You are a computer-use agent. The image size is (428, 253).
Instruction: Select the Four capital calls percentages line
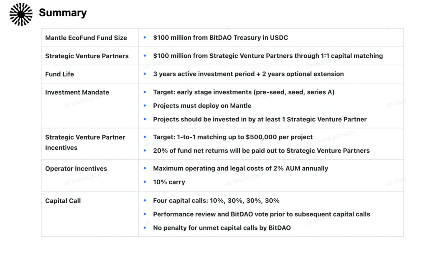point(216,201)
